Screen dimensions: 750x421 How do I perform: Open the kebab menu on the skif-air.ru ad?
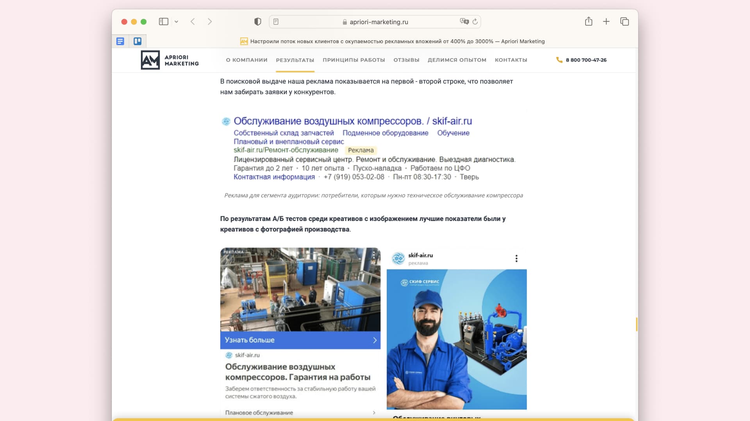point(517,258)
